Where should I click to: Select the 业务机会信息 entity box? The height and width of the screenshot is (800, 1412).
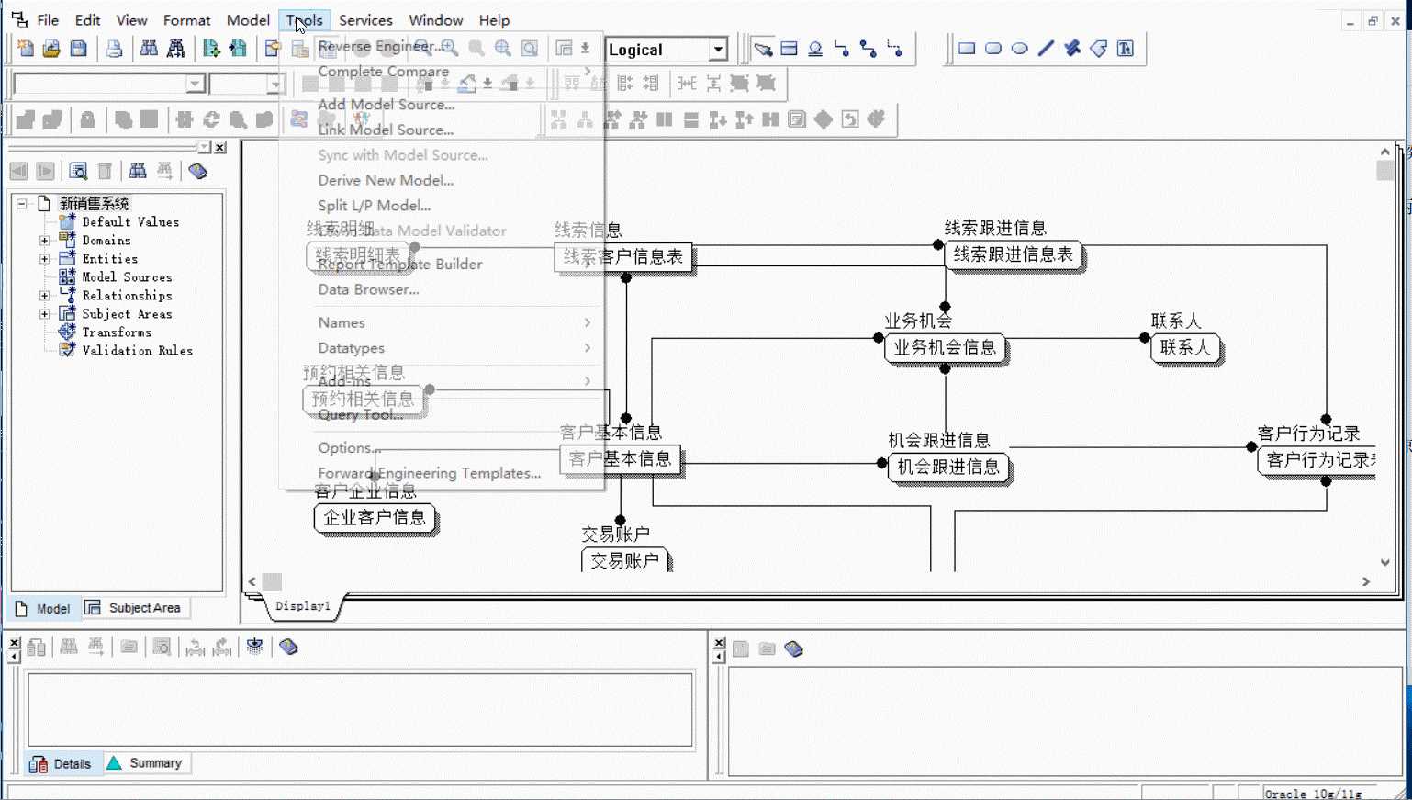coord(945,348)
